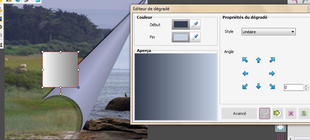
Task: Click the green arrow export button
Action: tap(278, 113)
